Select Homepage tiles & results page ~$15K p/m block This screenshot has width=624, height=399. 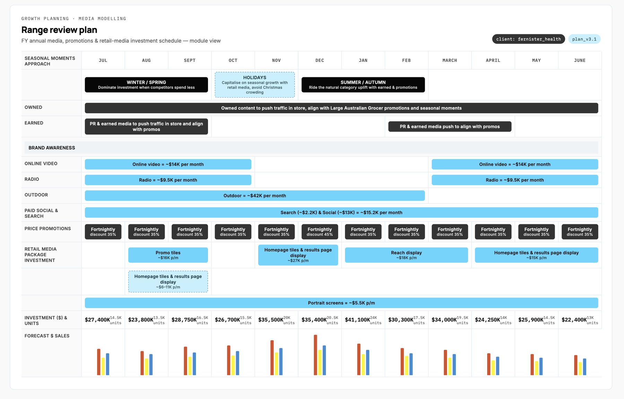coord(536,255)
